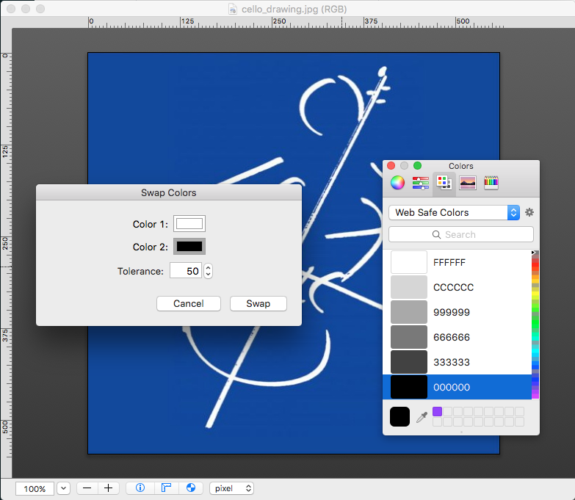Click the document icon beside cello_drawing.jpg
The image size is (575, 500).
tap(233, 9)
